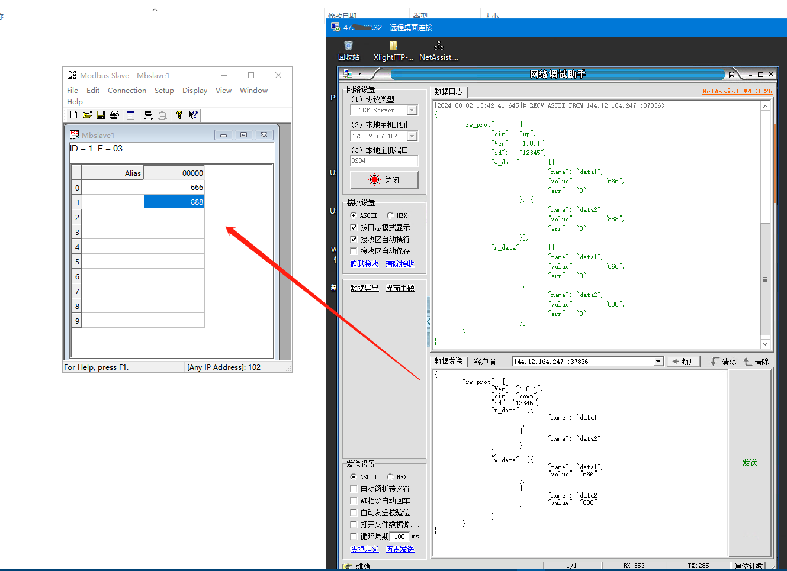This screenshot has height=571, width=787.
Task: Open the client address dropdown list
Action: pyautogui.click(x=658, y=362)
